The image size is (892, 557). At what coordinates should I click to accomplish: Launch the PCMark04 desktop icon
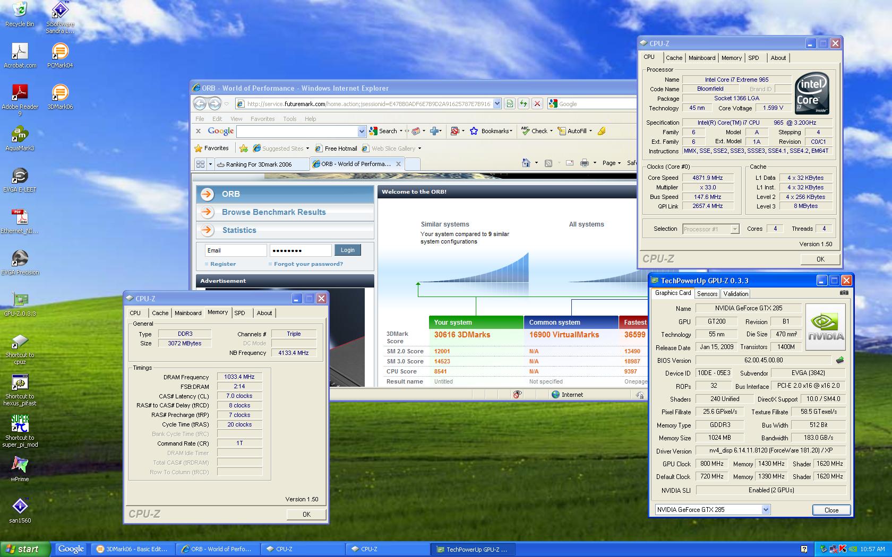click(x=60, y=55)
